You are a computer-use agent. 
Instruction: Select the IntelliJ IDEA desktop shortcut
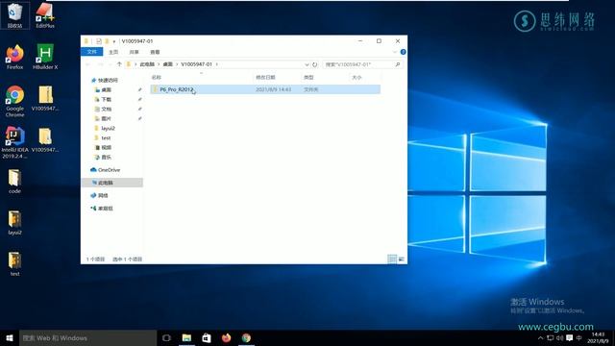coord(15,142)
